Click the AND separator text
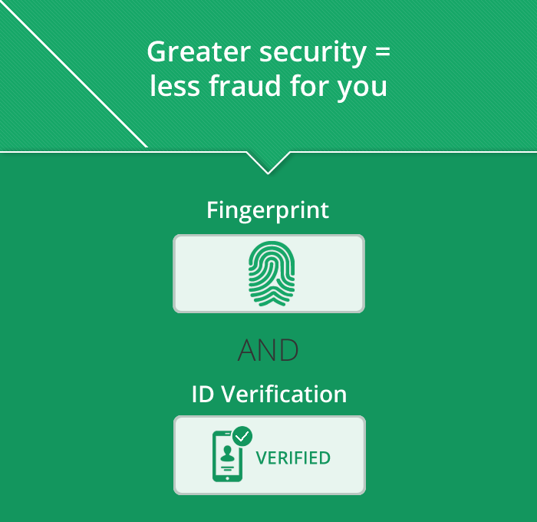 click(x=268, y=350)
